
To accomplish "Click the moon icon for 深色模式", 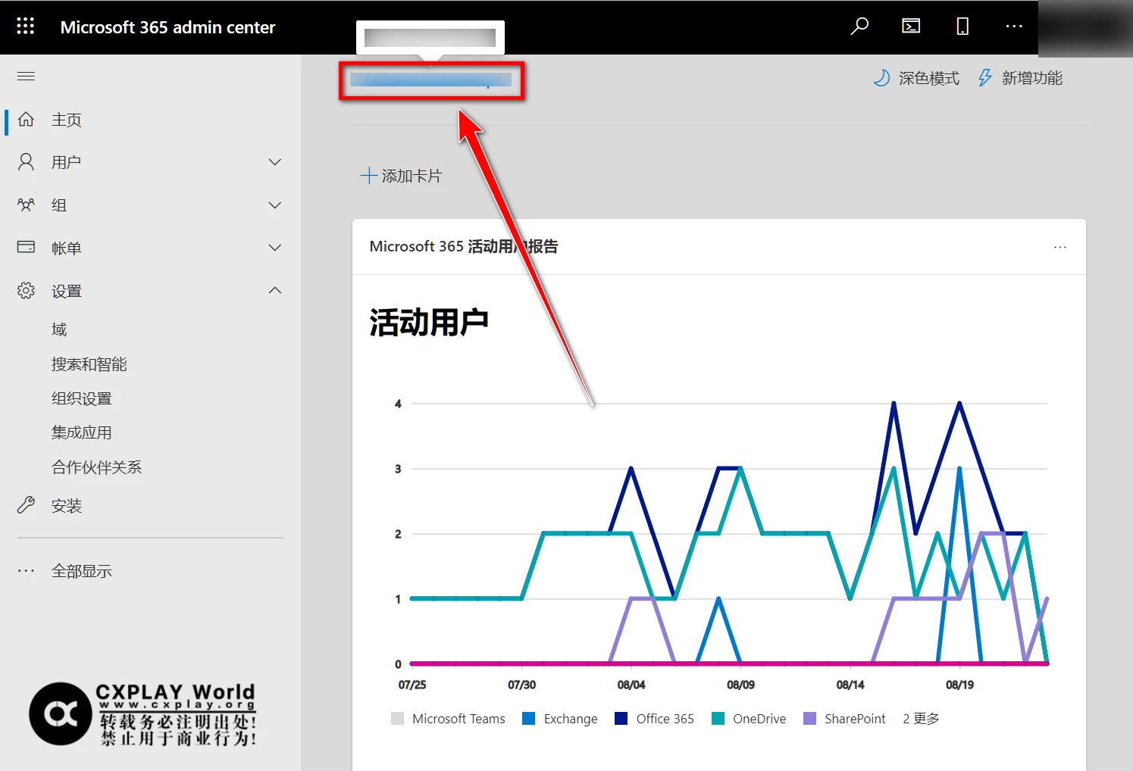I will tap(881, 78).
